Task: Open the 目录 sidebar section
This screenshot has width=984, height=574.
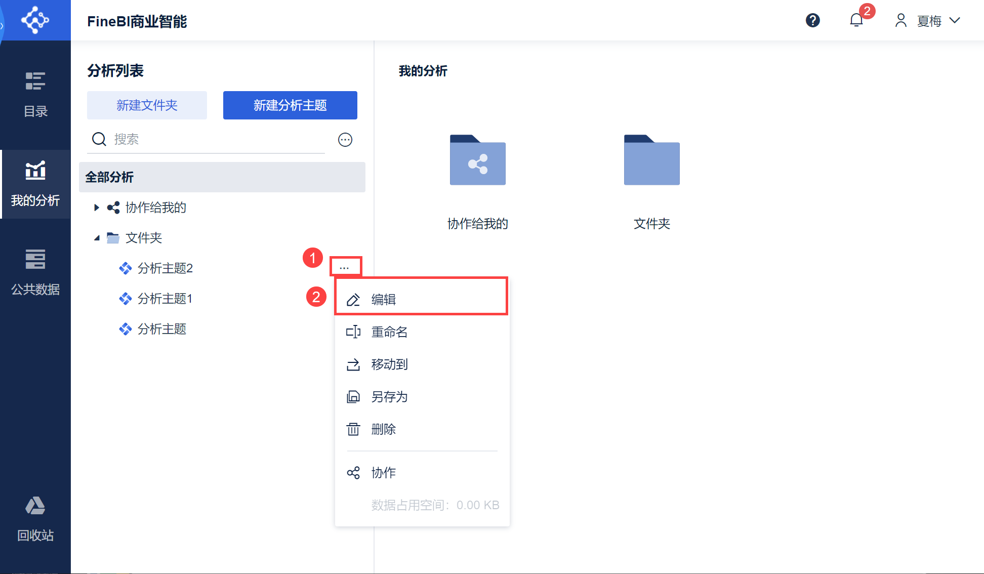Action: pos(35,94)
